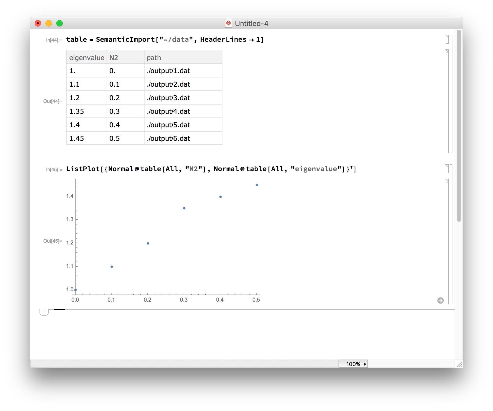
Task: Click the Untitled-4 window title
Action: click(x=252, y=24)
